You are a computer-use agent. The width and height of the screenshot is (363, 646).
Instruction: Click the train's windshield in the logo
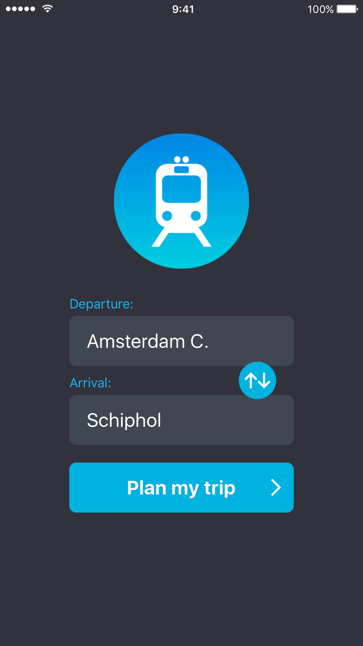tap(181, 189)
